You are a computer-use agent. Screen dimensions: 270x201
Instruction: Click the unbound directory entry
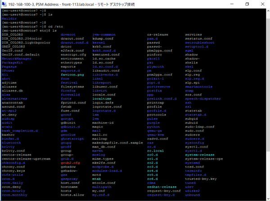[192, 195]
